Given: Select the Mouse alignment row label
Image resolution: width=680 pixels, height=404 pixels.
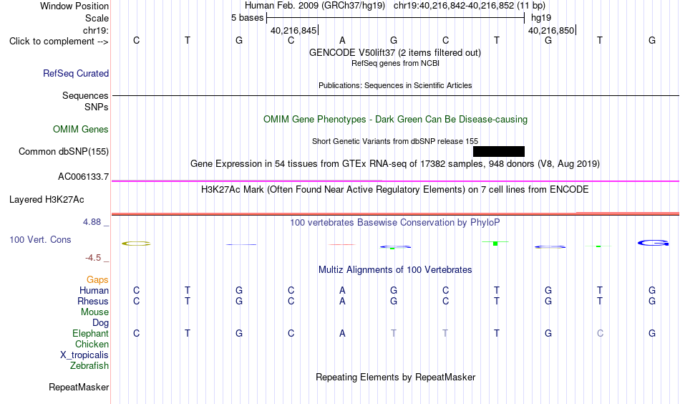Looking at the screenshot, I should click(x=94, y=312).
